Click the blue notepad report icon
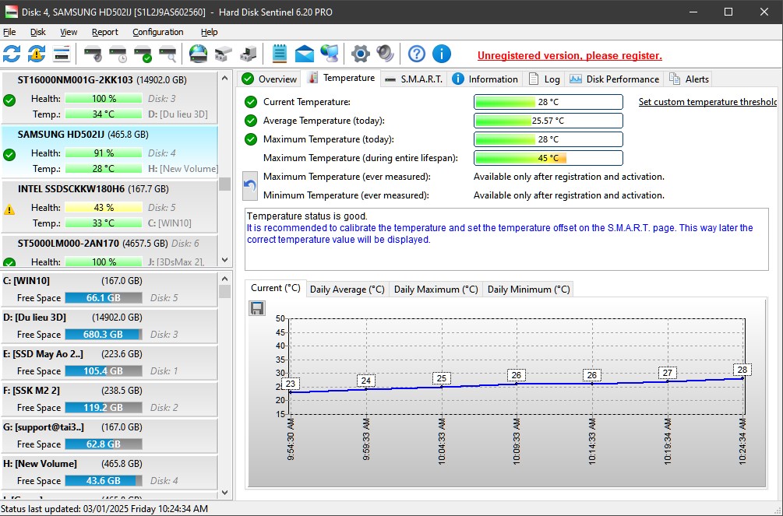783x516 pixels. (280, 54)
